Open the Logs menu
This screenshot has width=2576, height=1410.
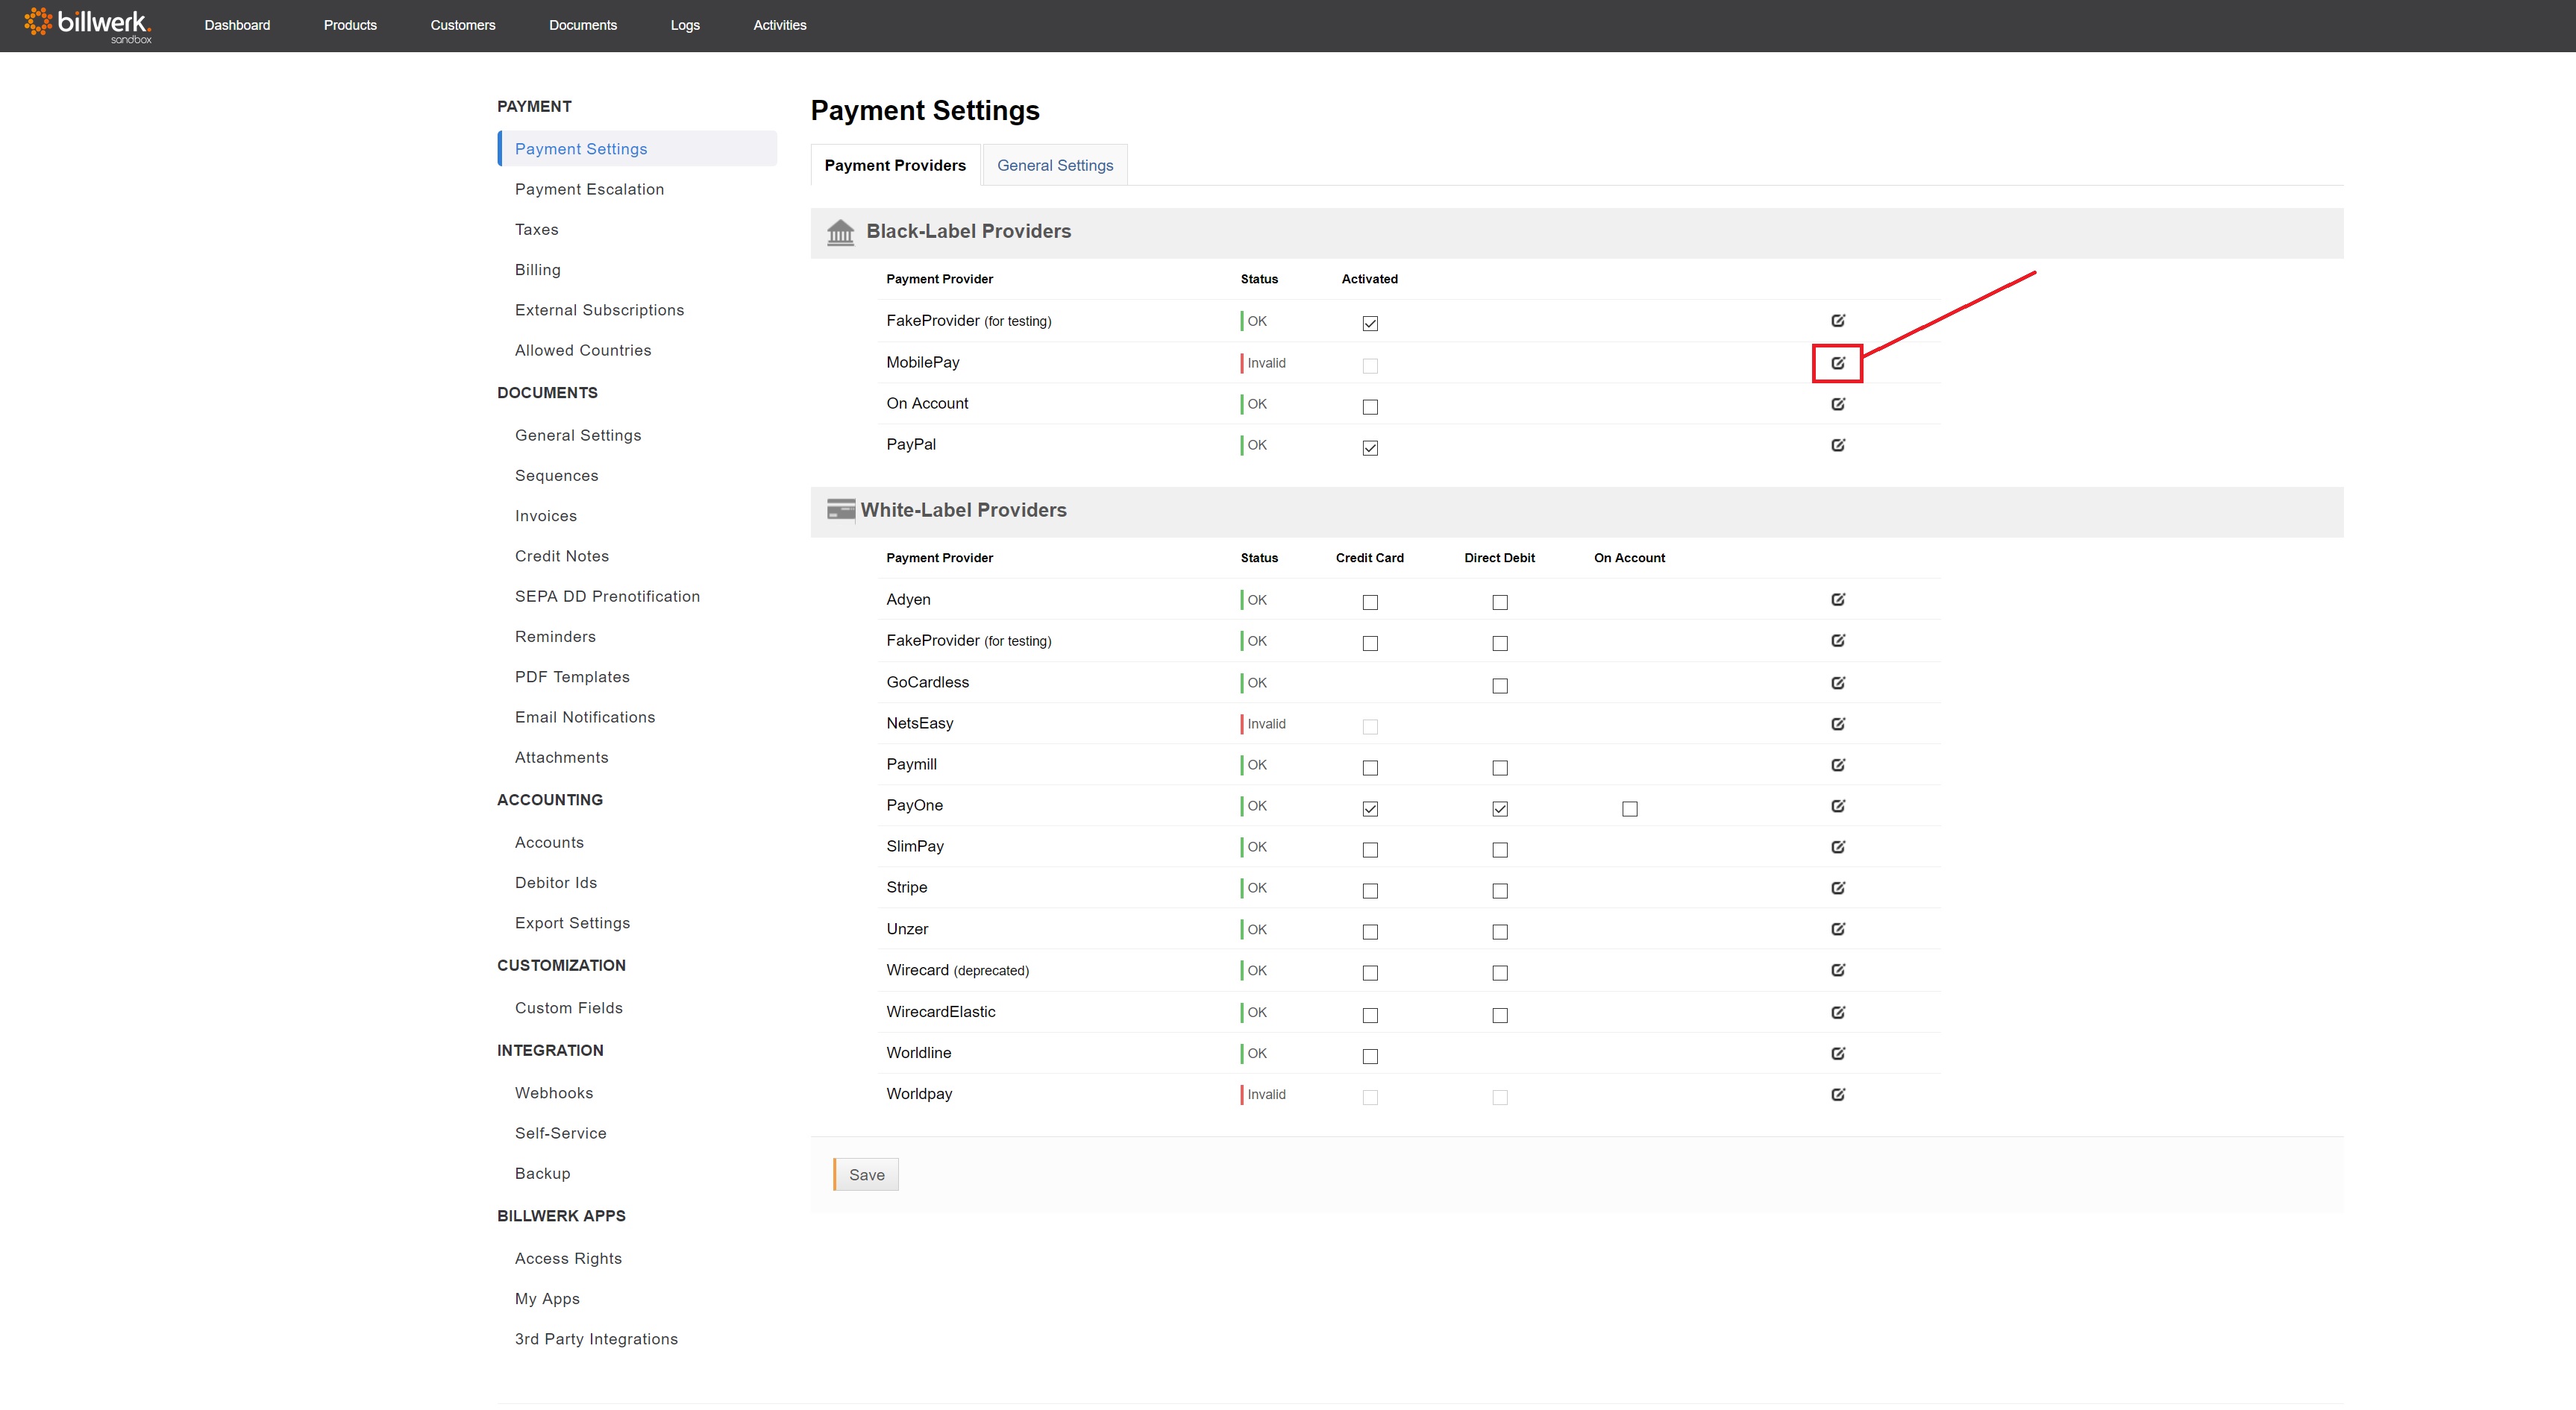[685, 25]
